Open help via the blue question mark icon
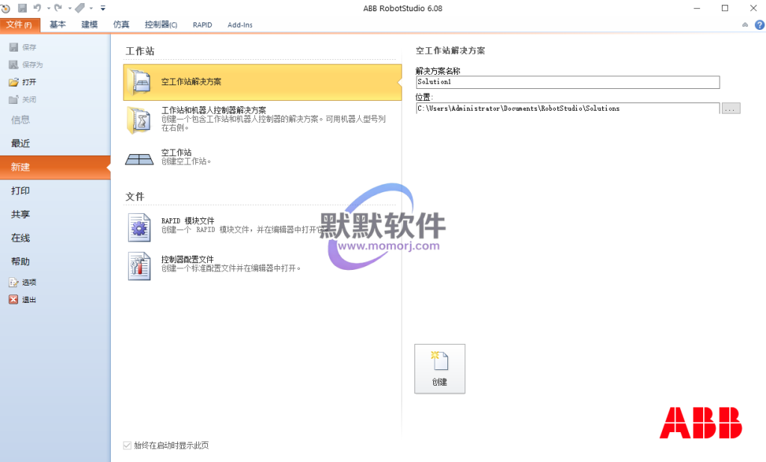Image resolution: width=766 pixels, height=462 pixels. tap(759, 25)
